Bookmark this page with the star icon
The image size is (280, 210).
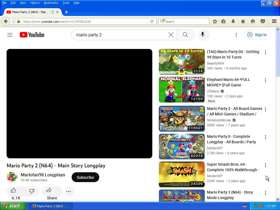pos(215,21)
